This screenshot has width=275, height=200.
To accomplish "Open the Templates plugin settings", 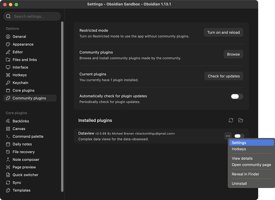I will pos(30,190).
